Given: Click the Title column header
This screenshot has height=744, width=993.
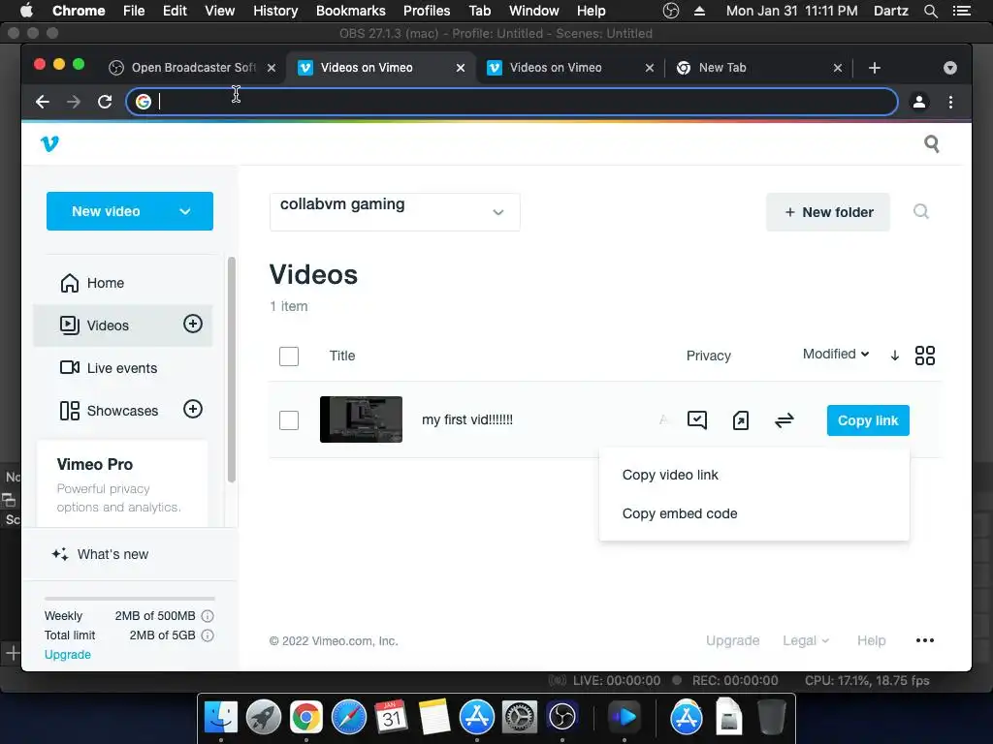Looking at the screenshot, I should (342, 356).
